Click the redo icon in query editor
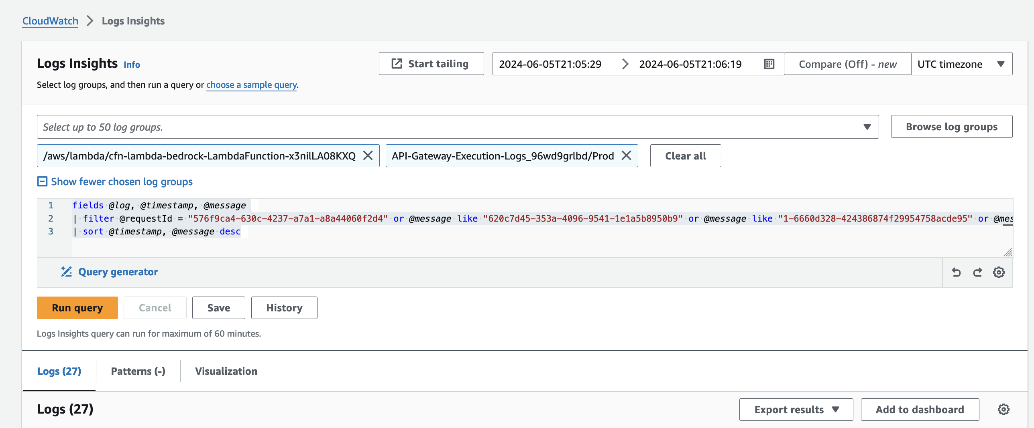1034x428 pixels. pyautogui.click(x=978, y=273)
